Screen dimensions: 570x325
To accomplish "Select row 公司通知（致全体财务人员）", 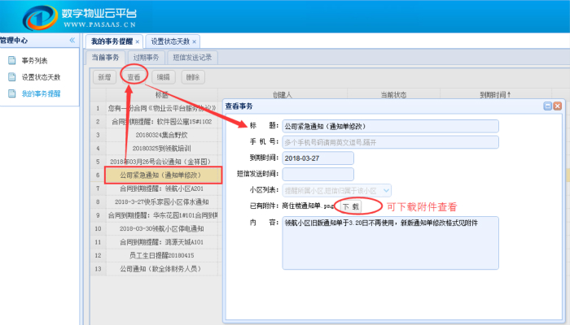I will (x=156, y=267).
